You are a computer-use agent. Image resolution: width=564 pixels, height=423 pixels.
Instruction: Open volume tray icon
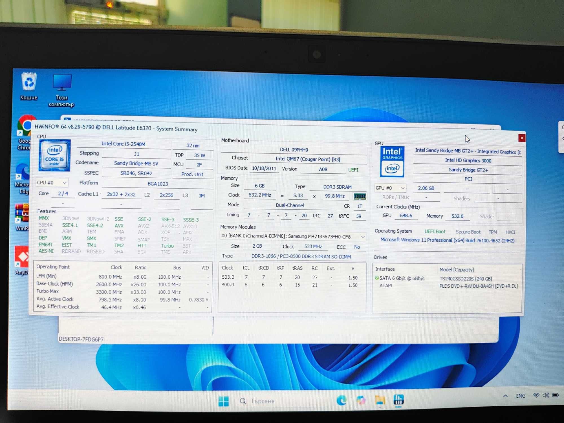coord(546,395)
